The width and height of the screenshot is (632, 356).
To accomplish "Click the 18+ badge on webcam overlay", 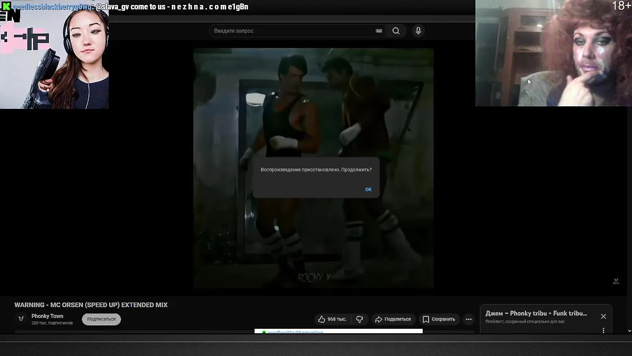I will [x=621, y=6].
